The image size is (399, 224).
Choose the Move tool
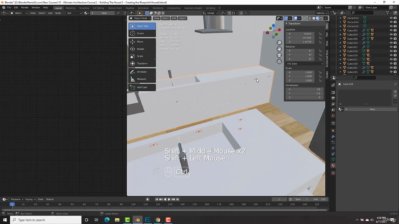[x=142, y=42]
